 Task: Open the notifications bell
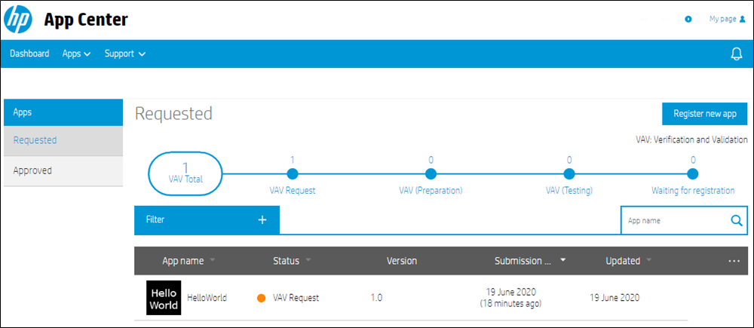(736, 54)
